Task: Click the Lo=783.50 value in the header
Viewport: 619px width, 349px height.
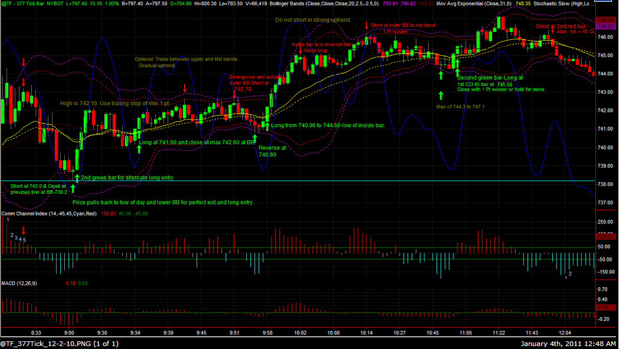Action: pyautogui.click(x=231, y=4)
